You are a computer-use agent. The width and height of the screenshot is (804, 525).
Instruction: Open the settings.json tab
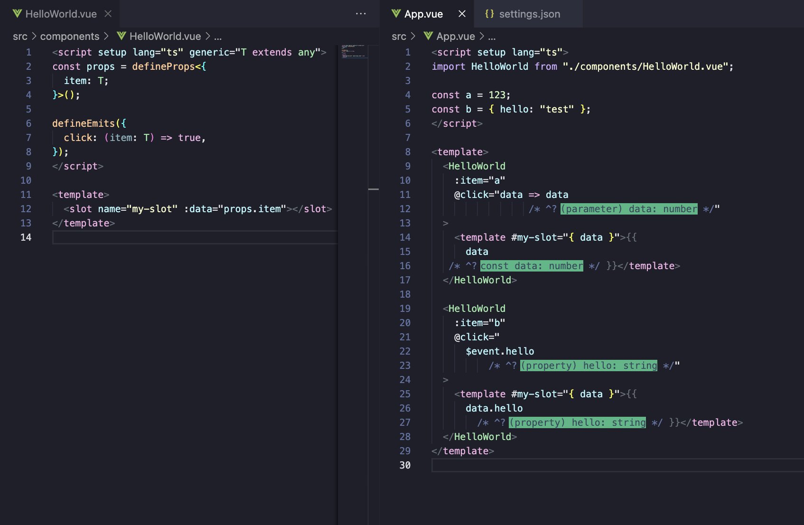point(529,14)
